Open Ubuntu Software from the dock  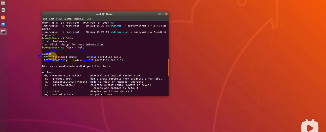3,17
